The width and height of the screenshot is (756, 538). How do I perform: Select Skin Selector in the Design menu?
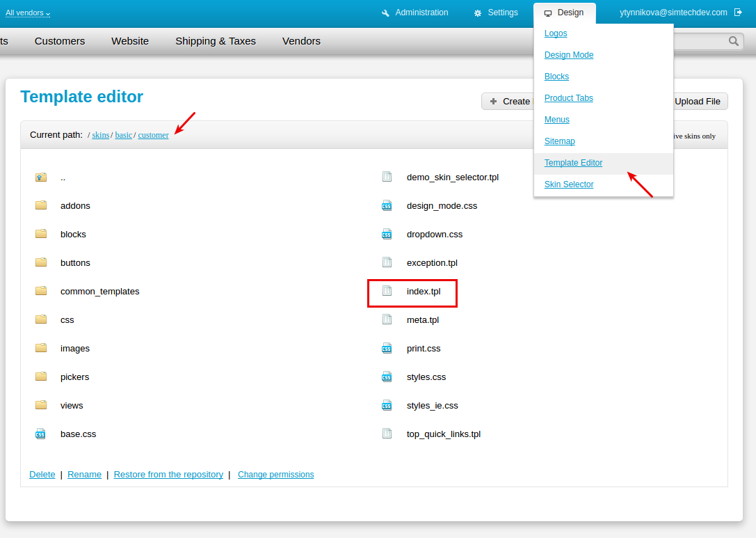point(569,184)
